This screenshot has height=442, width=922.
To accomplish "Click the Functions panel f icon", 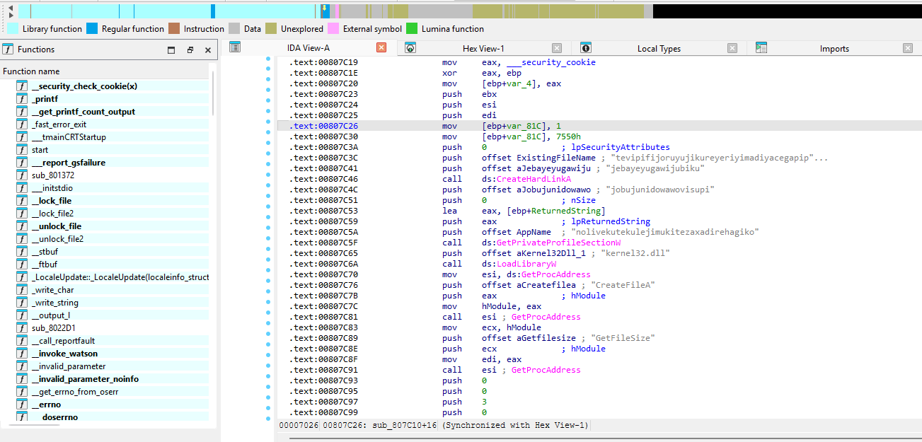I will [x=8, y=50].
